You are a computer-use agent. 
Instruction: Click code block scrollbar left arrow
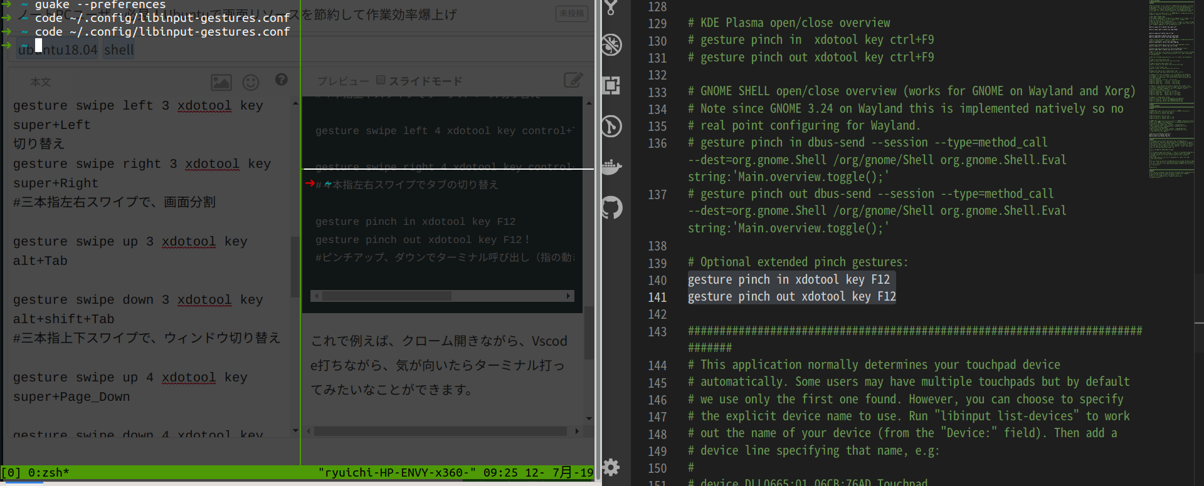(x=317, y=296)
